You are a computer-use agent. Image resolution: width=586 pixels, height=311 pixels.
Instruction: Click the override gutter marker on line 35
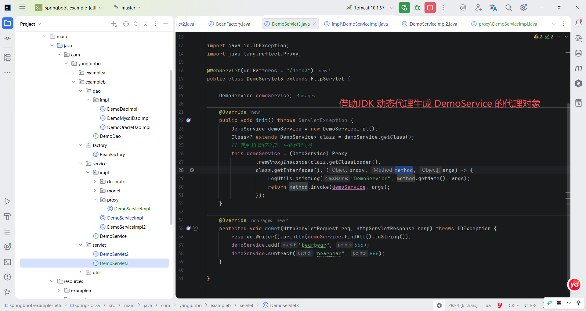(x=189, y=228)
